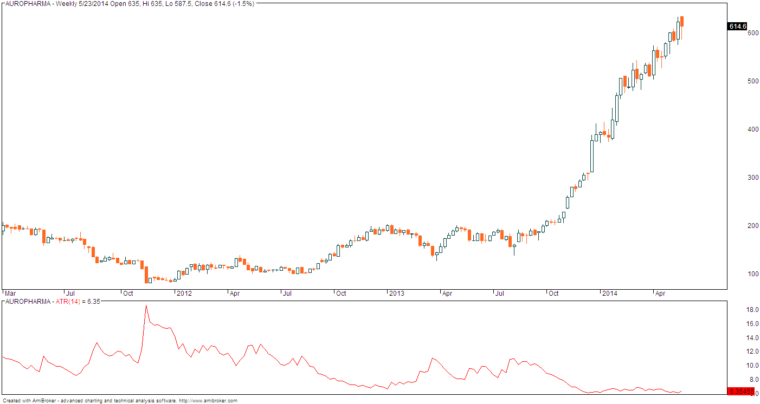
Task: Click the 2012 label on time axis
Action: point(184,293)
